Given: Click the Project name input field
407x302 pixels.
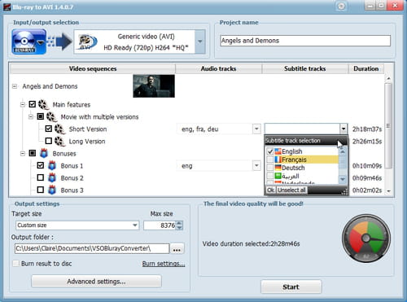Looking at the screenshot, I should pyautogui.click(x=305, y=41).
